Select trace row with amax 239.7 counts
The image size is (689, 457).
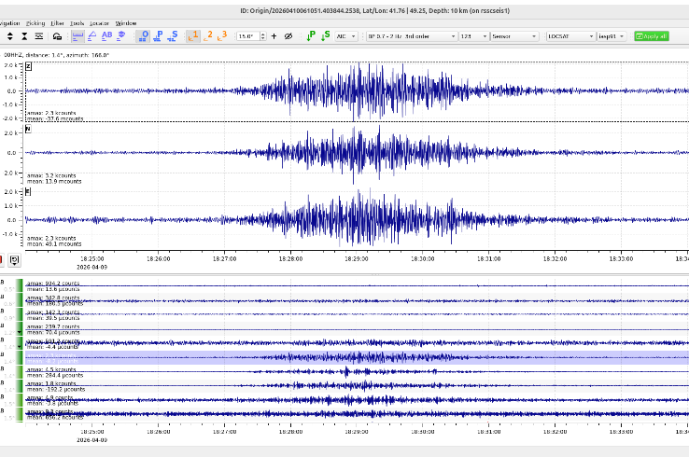[x=357, y=329]
